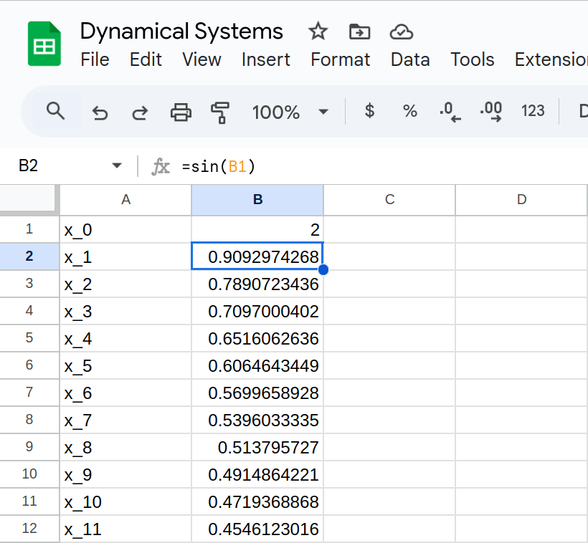Click the search menus magnifier icon

(55, 111)
